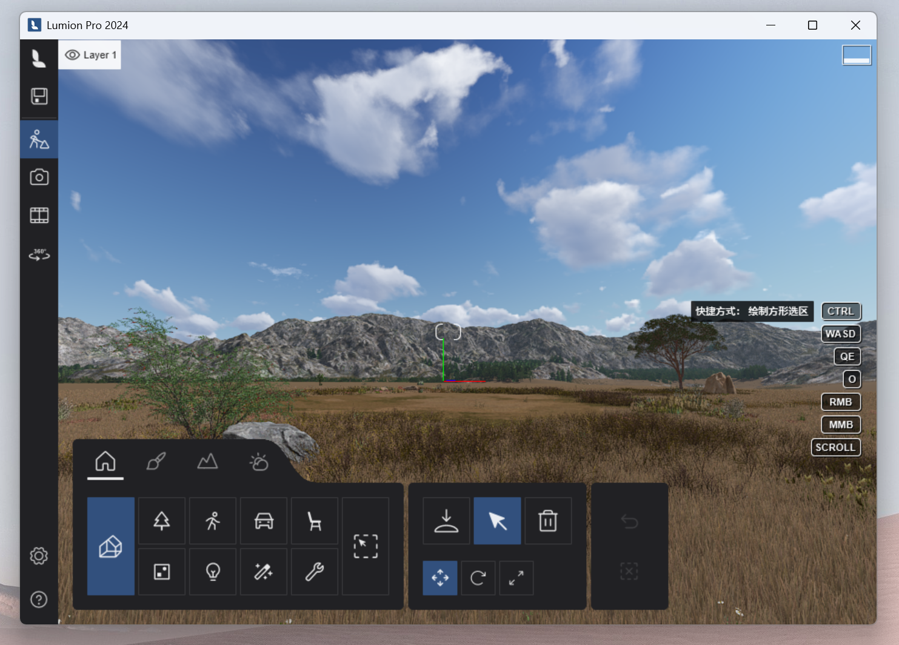Select the Rotate object tool
This screenshot has height=645, width=899.
coord(478,578)
